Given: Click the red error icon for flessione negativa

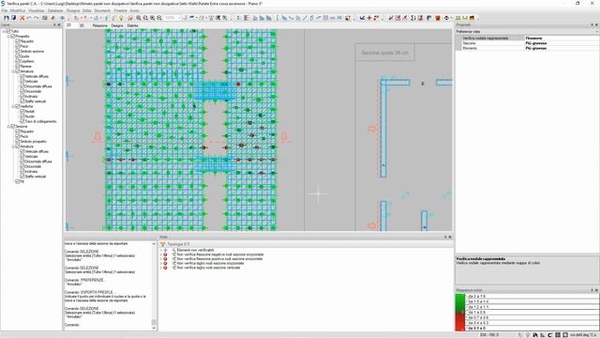Looking at the screenshot, I should [165, 254].
